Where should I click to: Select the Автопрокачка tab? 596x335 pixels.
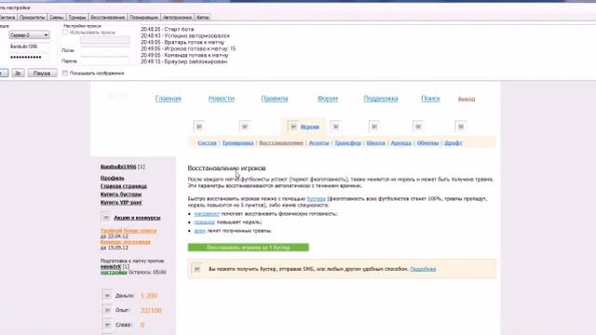click(177, 17)
